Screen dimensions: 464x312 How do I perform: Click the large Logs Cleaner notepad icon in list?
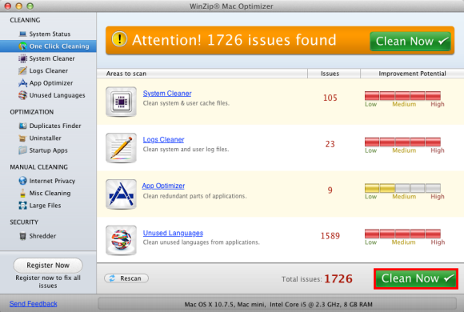coord(121,148)
